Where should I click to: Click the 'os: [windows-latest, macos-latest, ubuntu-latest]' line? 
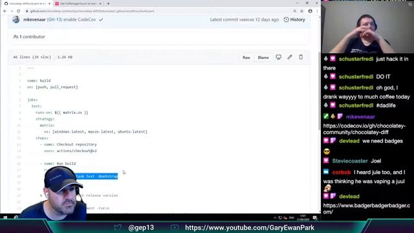[96, 131]
